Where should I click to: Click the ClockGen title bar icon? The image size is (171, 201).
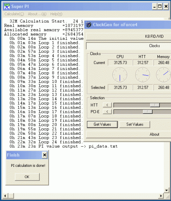[88, 25]
